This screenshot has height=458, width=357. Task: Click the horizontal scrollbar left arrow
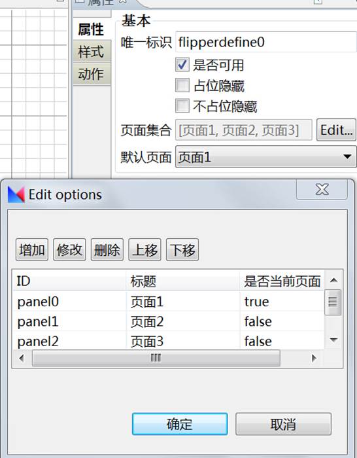click(22, 358)
